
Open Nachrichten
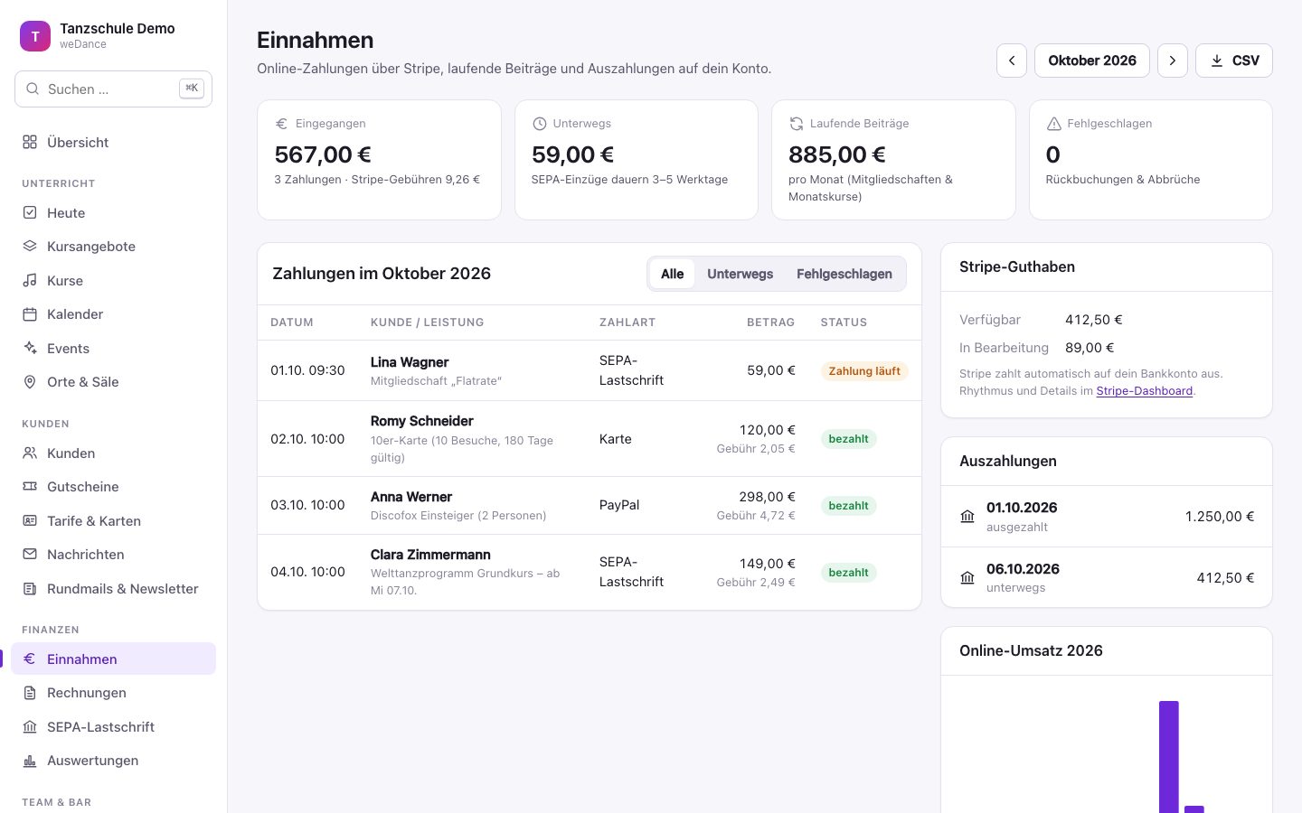[x=113, y=555]
